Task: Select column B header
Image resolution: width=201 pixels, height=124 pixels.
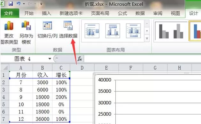Action: pyautogui.click(x=43, y=67)
